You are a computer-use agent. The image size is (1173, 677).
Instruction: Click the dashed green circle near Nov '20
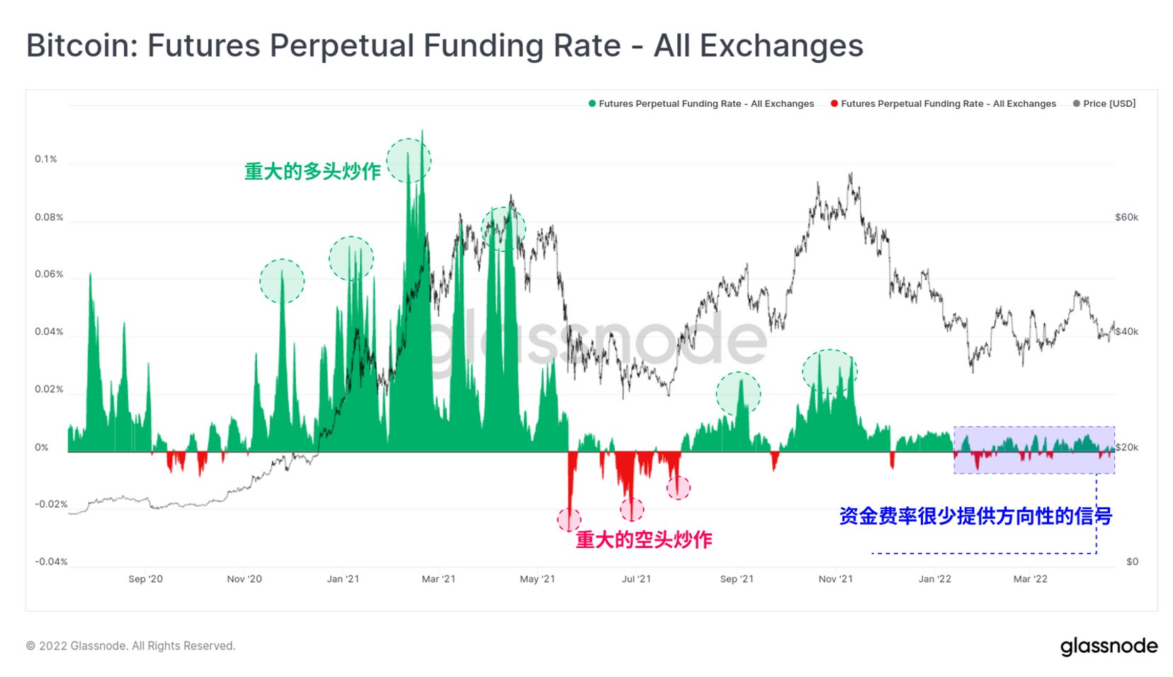click(x=282, y=281)
